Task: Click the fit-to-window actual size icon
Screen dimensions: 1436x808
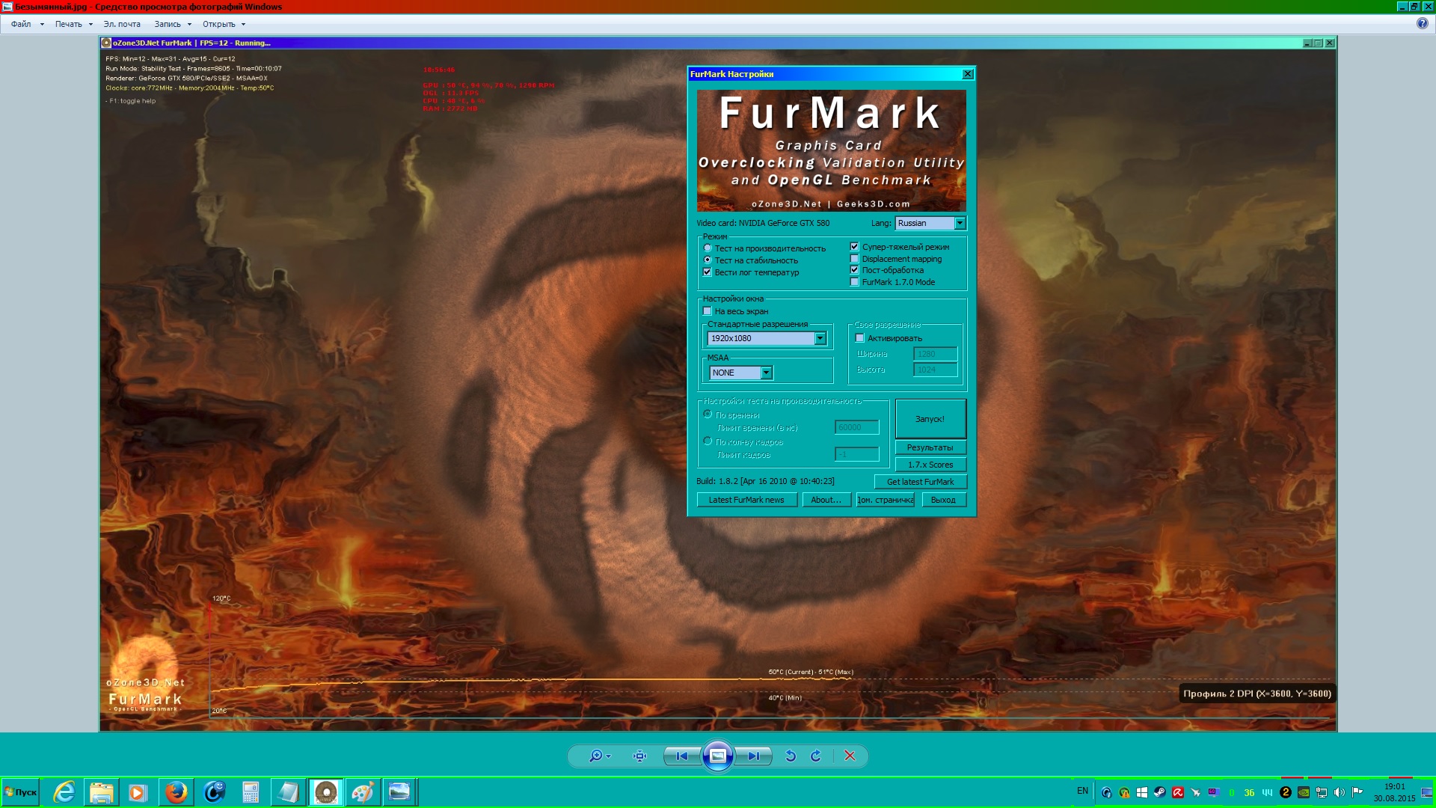Action: 639,756
